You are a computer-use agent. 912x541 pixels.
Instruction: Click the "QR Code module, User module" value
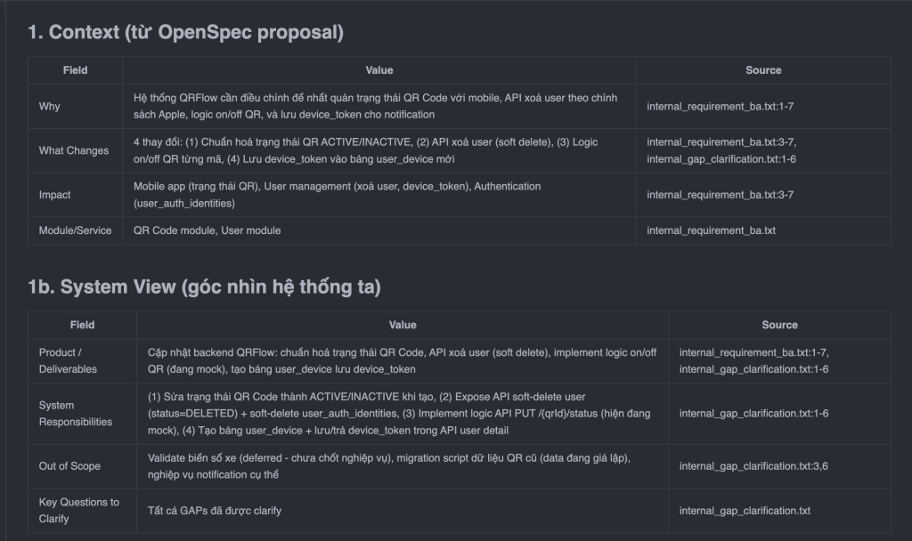207,230
